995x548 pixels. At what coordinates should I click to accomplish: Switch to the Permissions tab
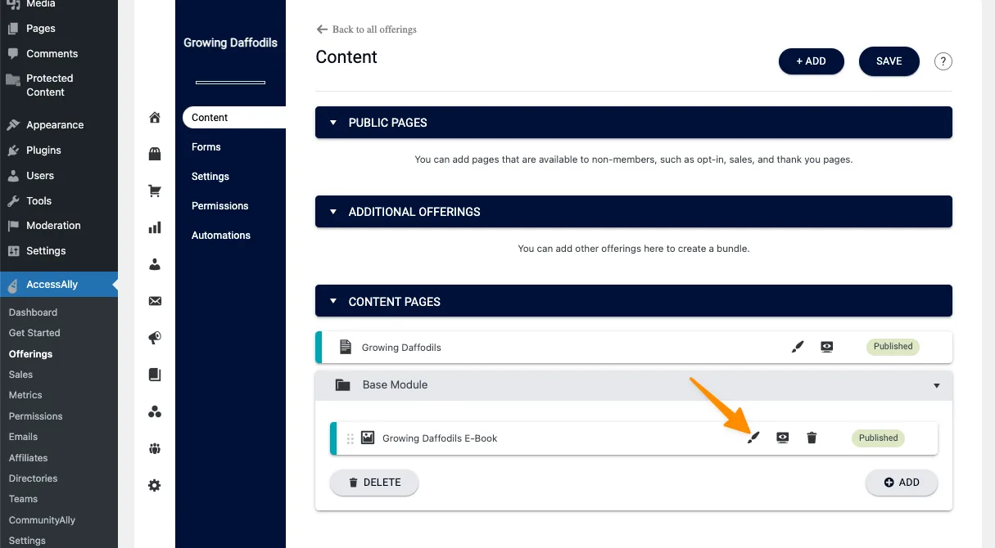pyautogui.click(x=219, y=206)
